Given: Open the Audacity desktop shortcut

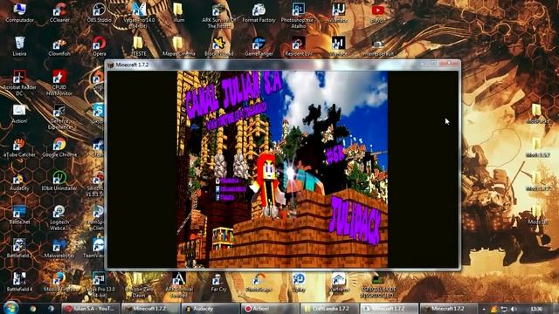Looking at the screenshot, I should (x=19, y=181).
